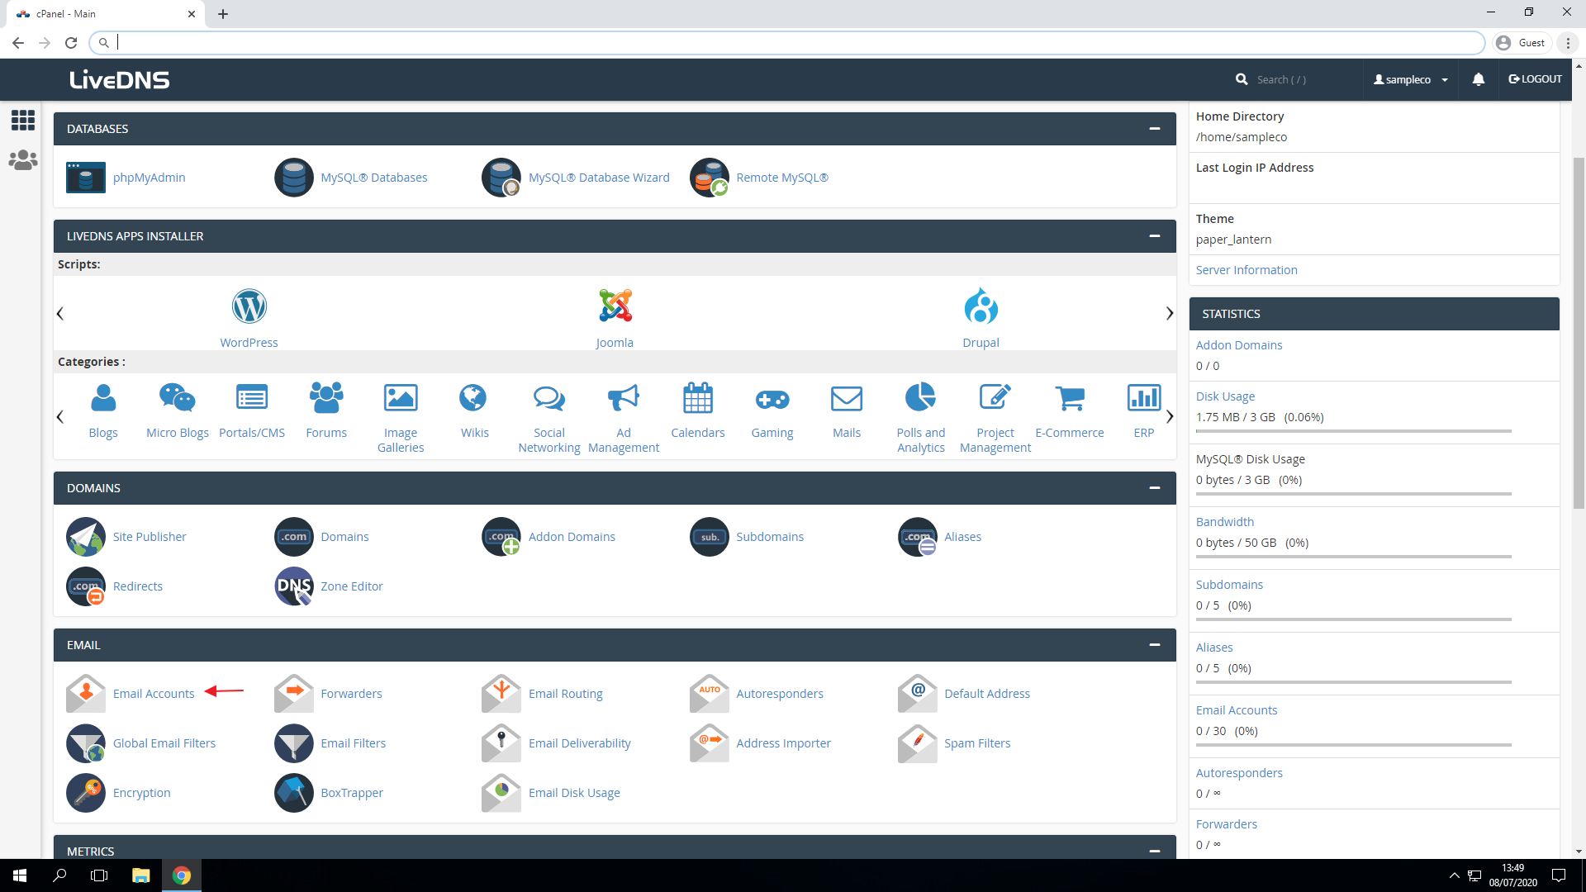Click the Zone Editor DNS icon
This screenshot has width=1586, height=892.
294,586
